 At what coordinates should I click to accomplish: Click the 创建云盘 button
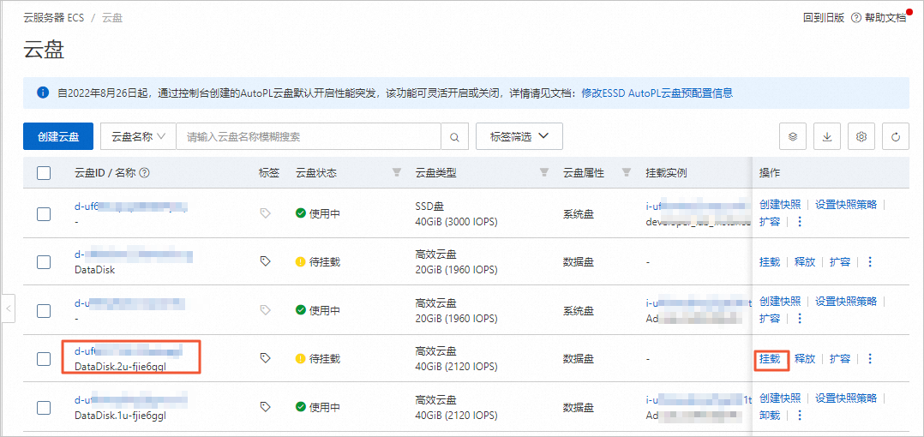(58, 137)
